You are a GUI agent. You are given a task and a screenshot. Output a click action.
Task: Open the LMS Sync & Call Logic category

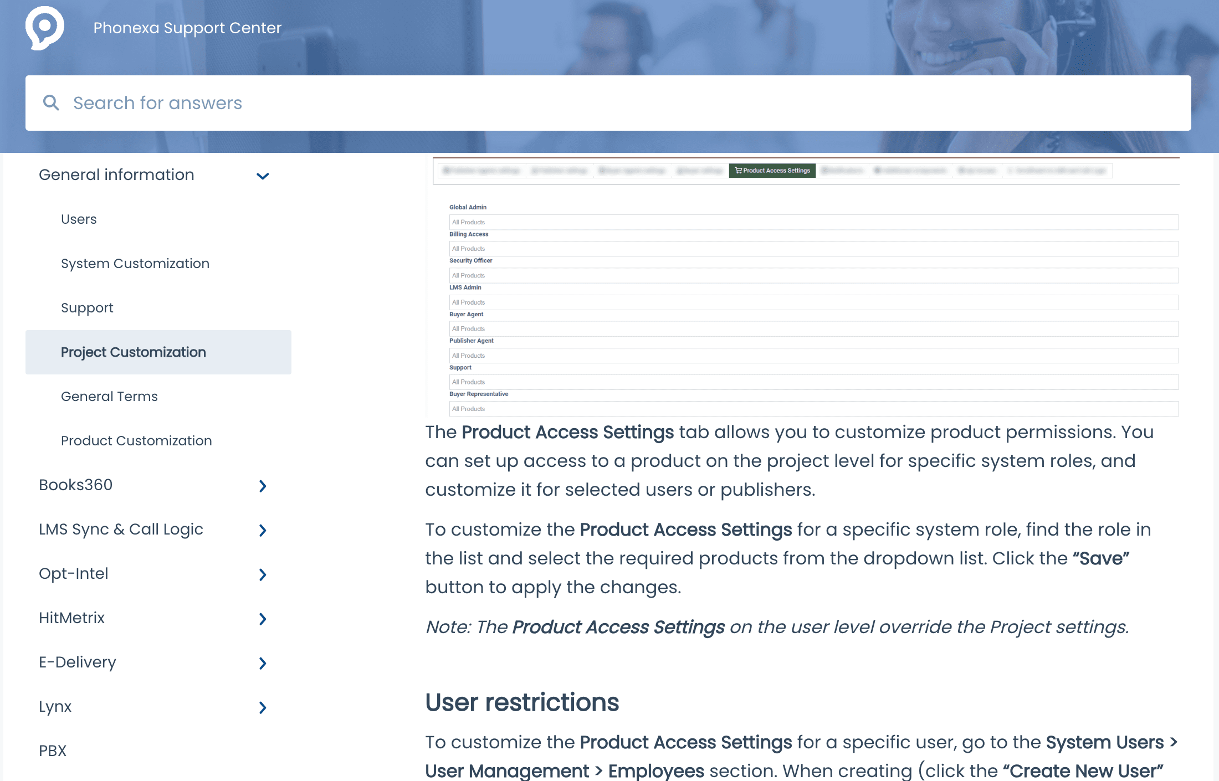coord(121,530)
